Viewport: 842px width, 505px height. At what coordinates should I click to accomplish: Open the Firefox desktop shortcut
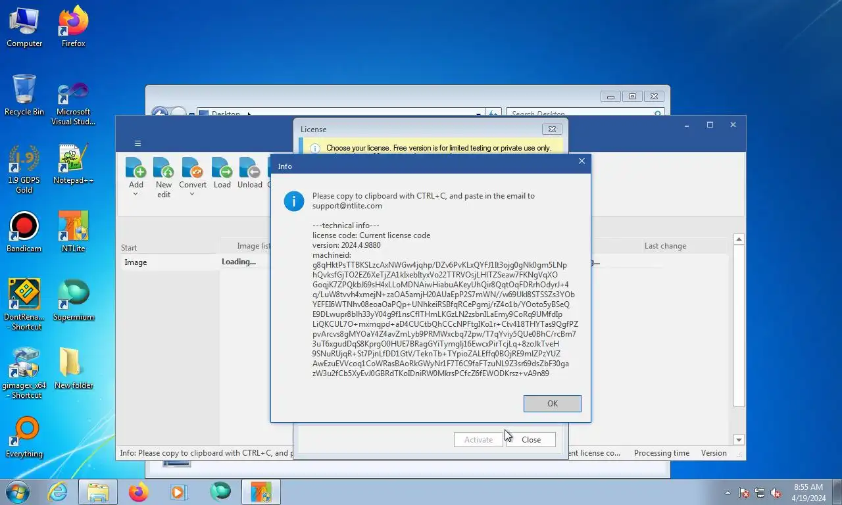(74, 28)
